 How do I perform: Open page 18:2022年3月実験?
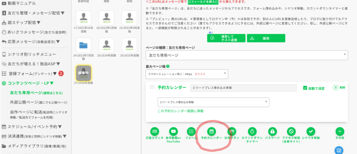(107, 18)
